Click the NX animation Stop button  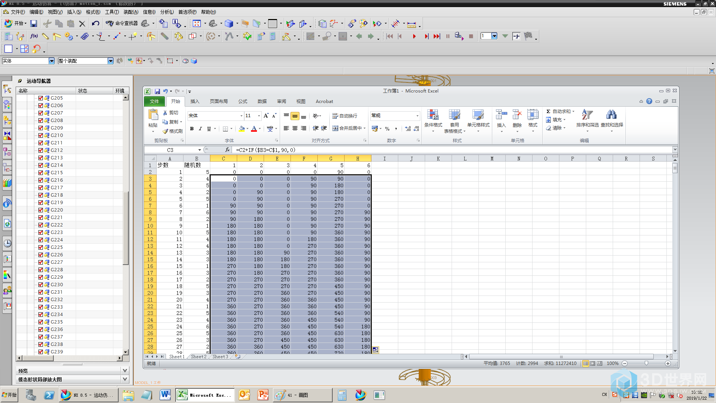coord(471,36)
